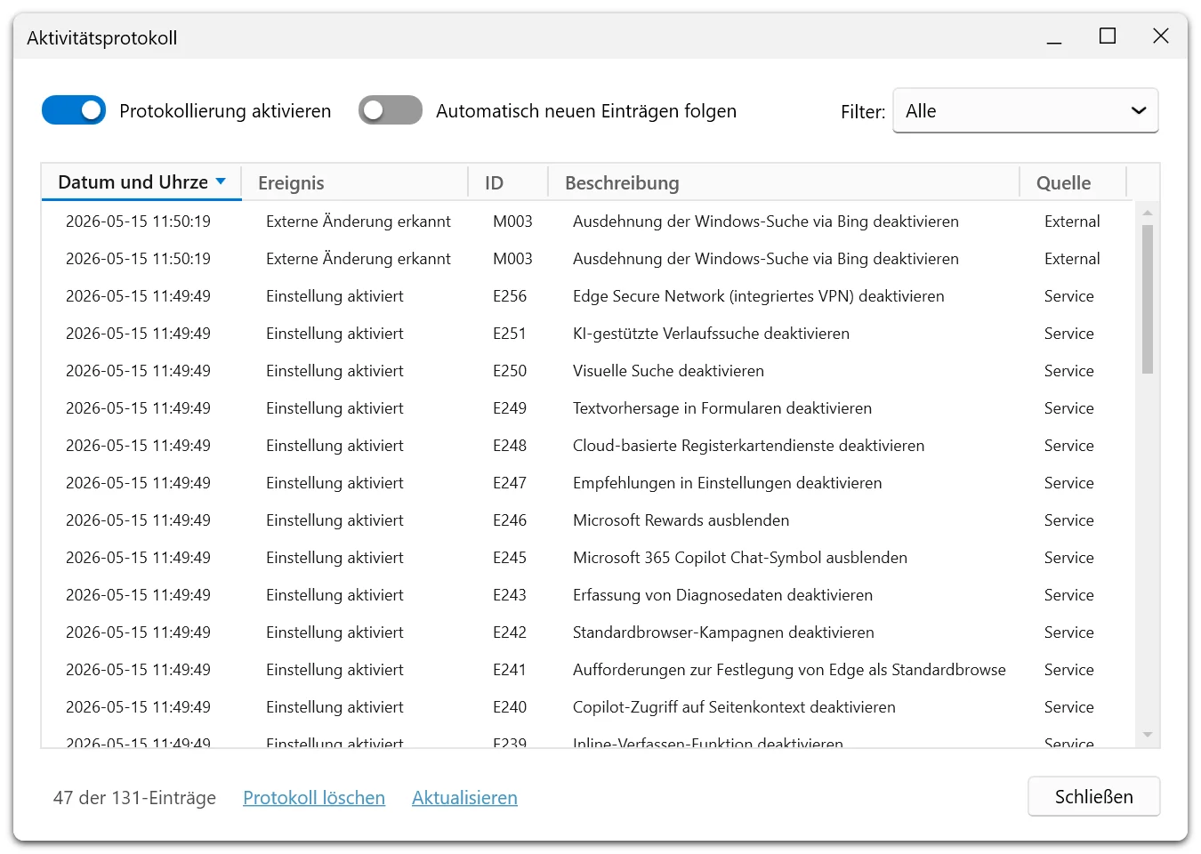Select 'Copilot-Zugriff auf Seitenkontext deaktivieren' entry
Viewport: 1201px width, 854px height.
click(734, 707)
